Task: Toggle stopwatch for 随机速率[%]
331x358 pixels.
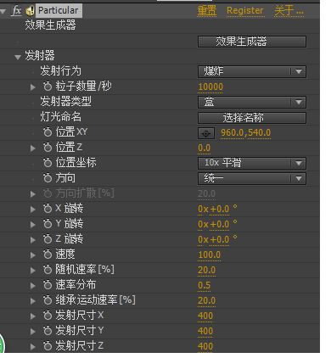Action: [x=48, y=270]
